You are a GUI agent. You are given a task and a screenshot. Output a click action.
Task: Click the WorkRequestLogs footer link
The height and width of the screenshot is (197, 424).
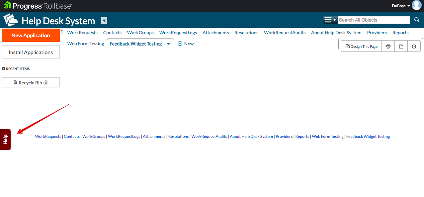pyautogui.click(x=124, y=137)
